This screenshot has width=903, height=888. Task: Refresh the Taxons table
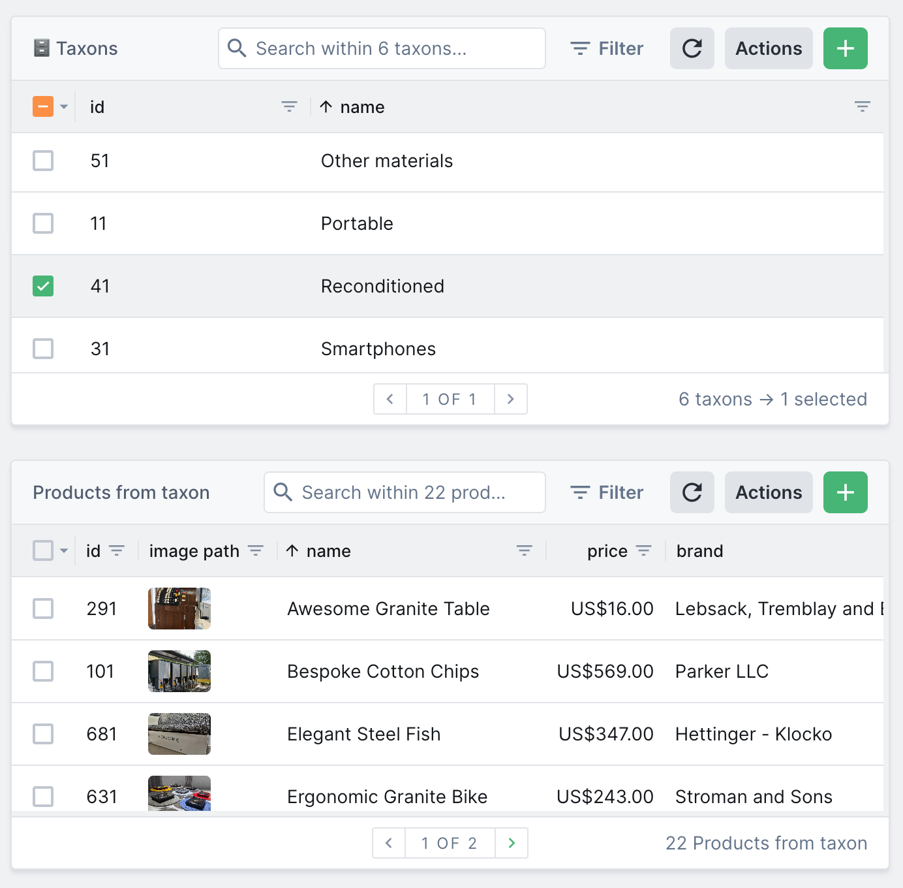(x=692, y=48)
